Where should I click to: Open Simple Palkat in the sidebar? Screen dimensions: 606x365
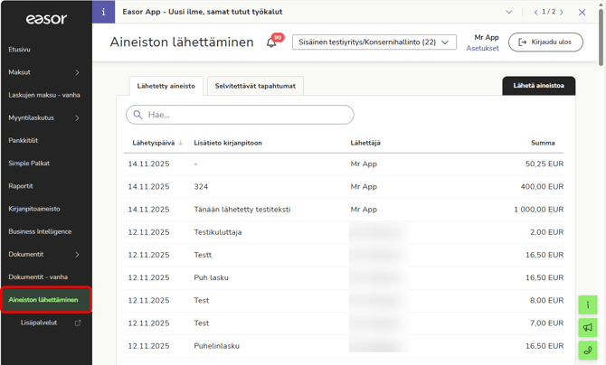pyautogui.click(x=29, y=164)
